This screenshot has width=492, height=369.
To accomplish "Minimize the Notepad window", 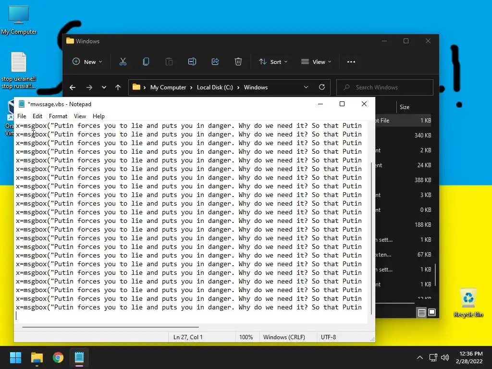I will (x=320, y=104).
